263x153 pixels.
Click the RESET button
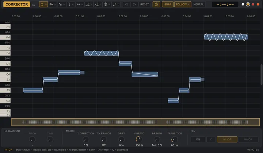[x=145, y=4]
